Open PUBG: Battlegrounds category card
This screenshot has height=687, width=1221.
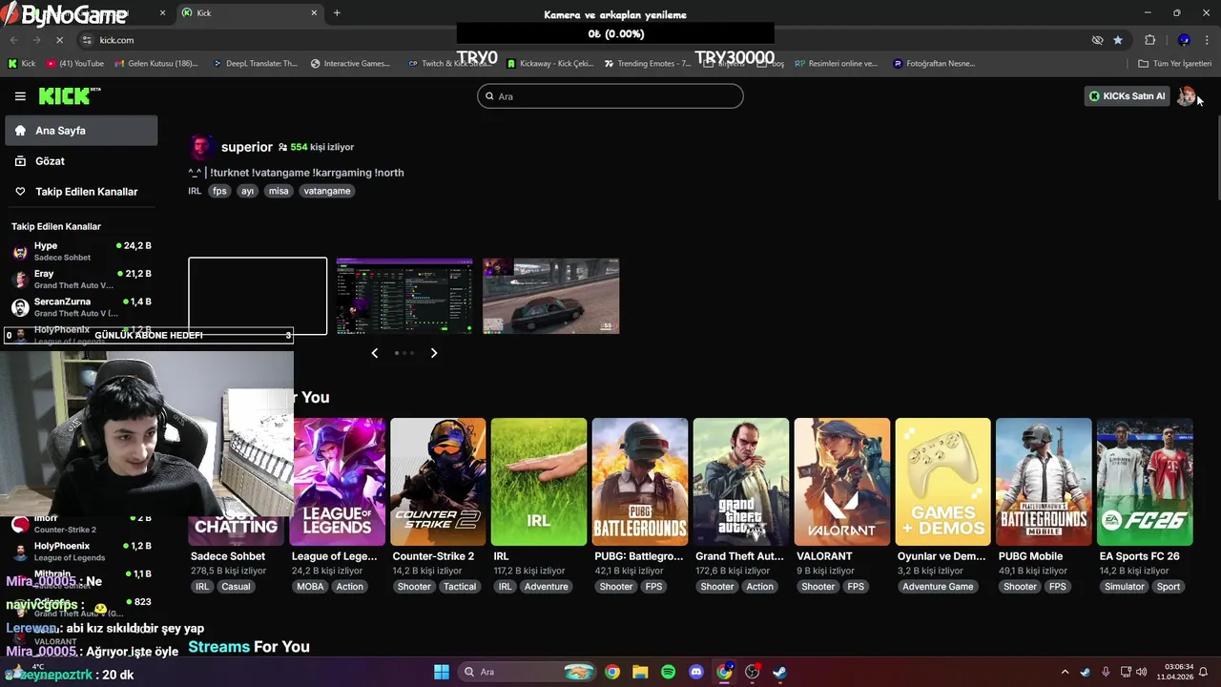pos(640,482)
